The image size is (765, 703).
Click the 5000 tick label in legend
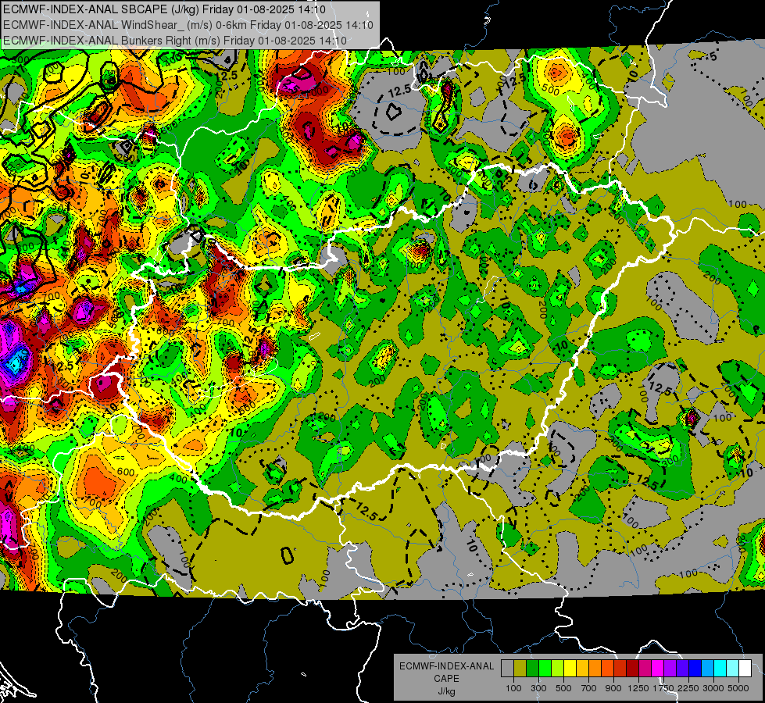(x=738, y=688)
